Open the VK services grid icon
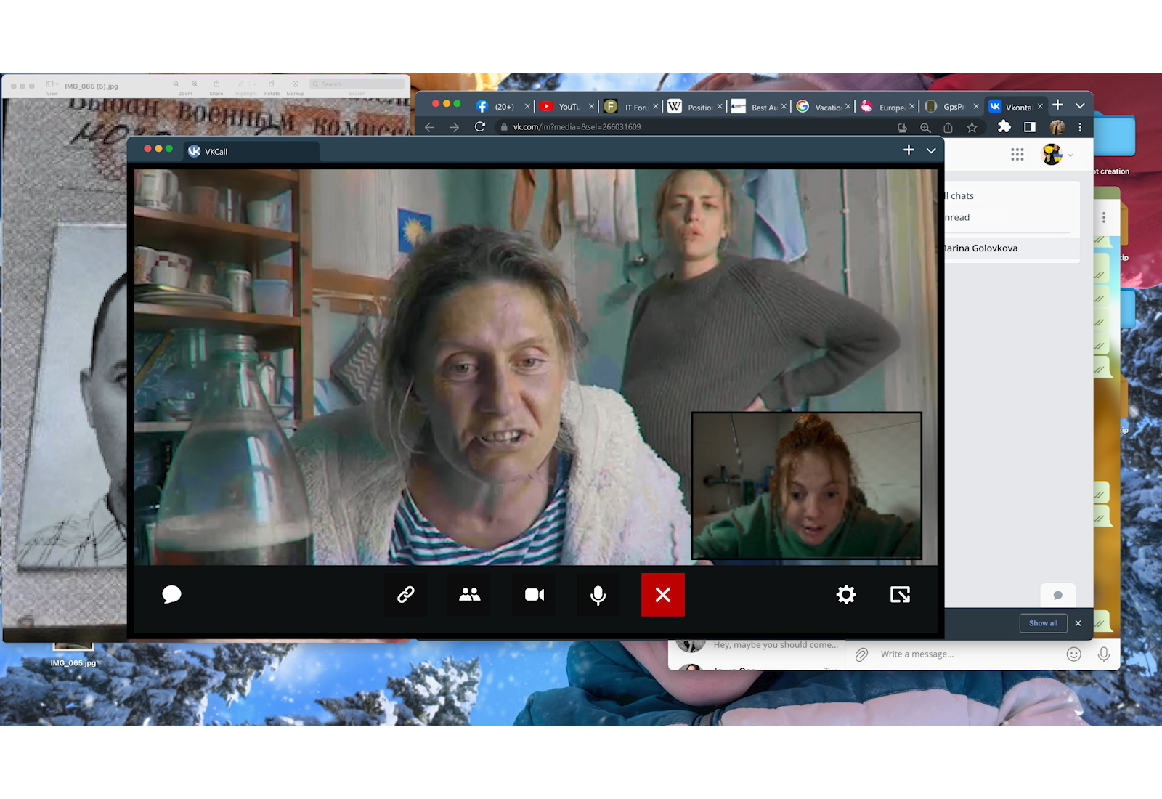 tap(1017, 154)
